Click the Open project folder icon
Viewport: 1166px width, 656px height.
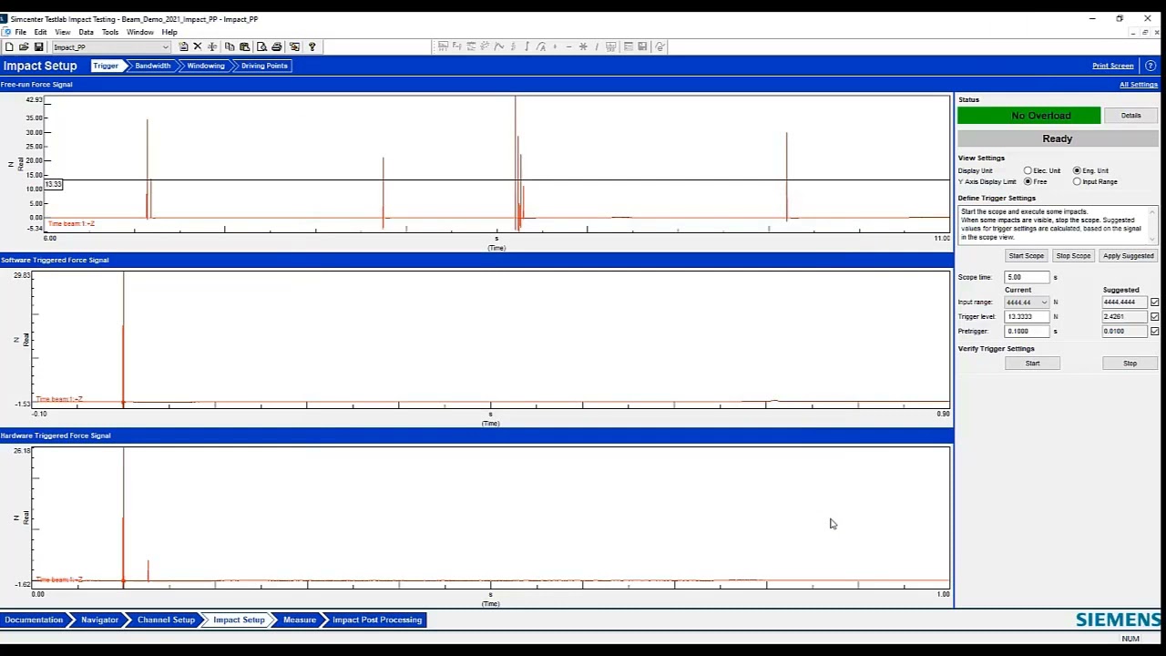[x=24, y=46]
